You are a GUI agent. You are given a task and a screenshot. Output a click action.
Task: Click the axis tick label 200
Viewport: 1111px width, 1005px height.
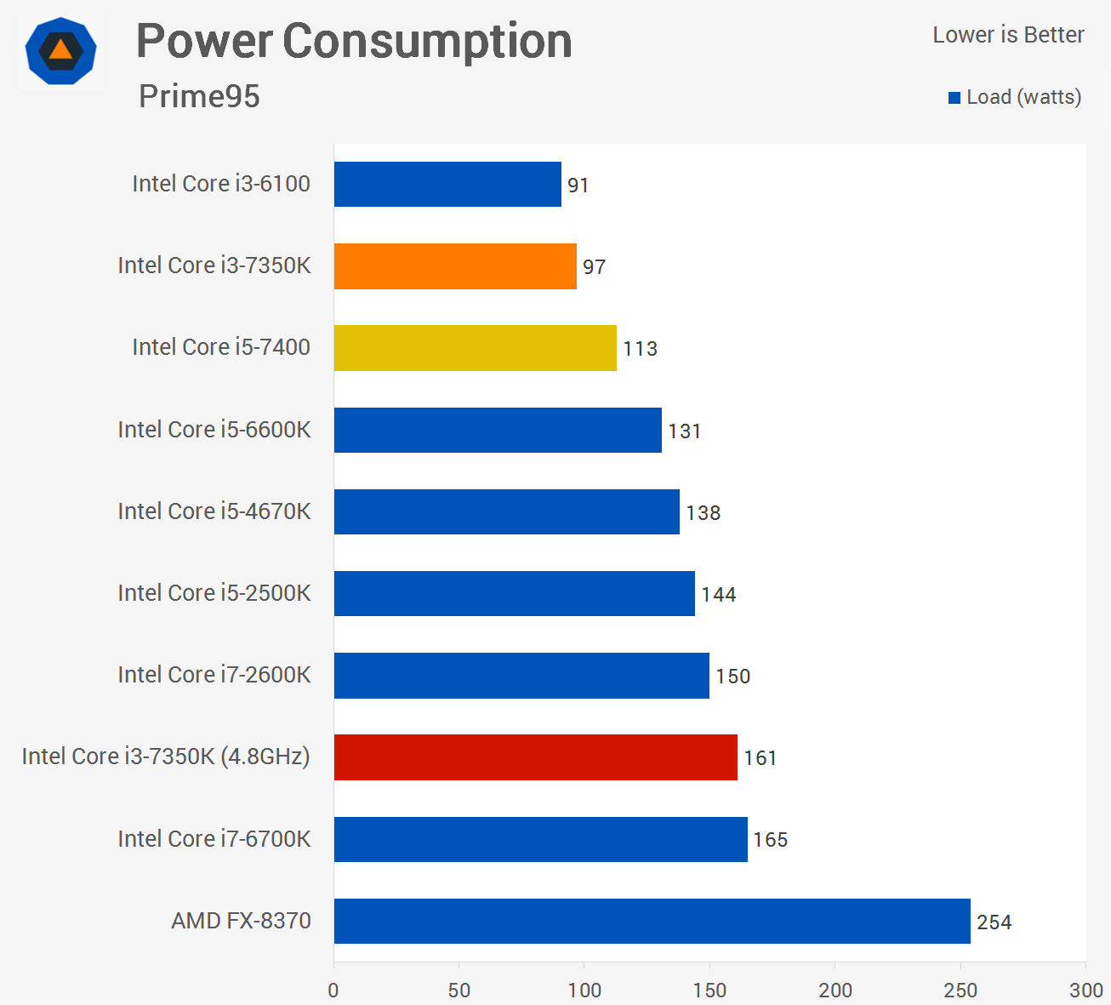coord(835,991)
